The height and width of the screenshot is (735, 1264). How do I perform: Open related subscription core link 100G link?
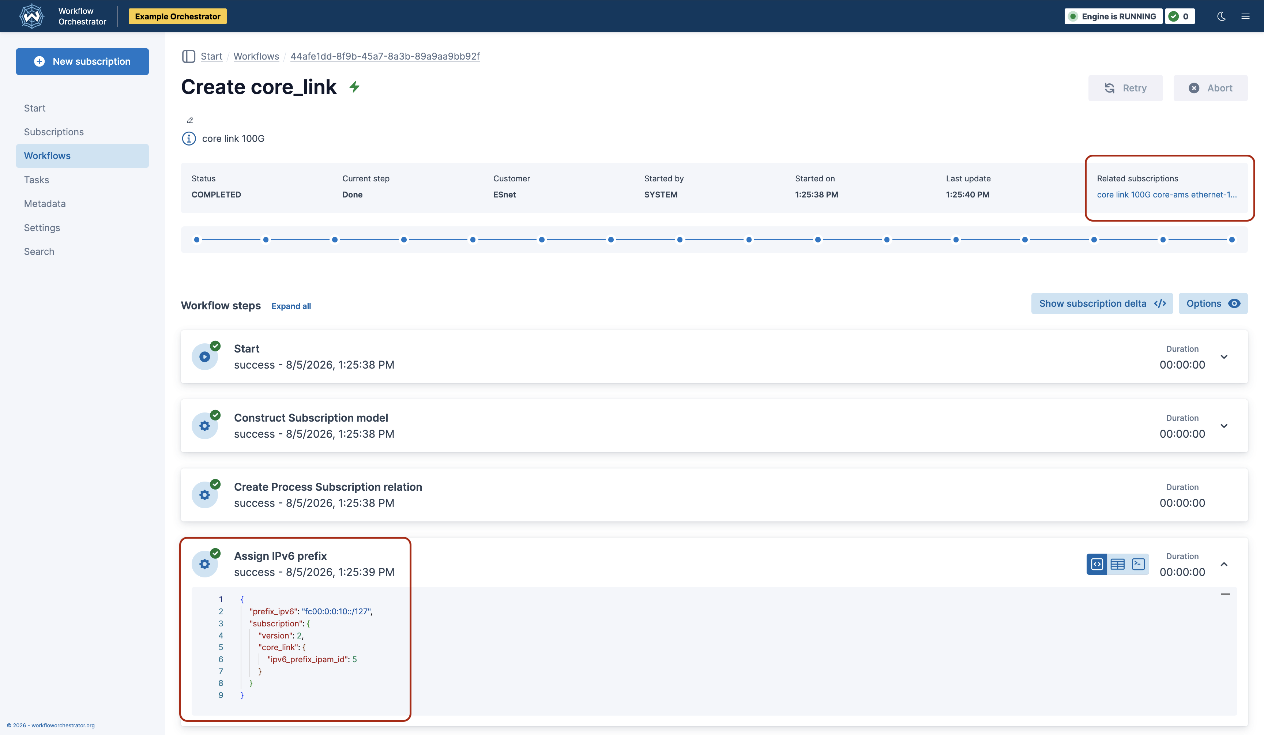point(1167,195)
